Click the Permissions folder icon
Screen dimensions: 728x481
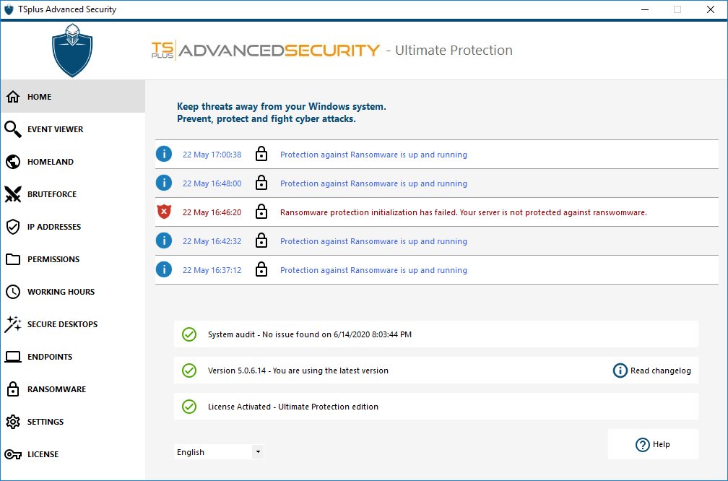13,259
